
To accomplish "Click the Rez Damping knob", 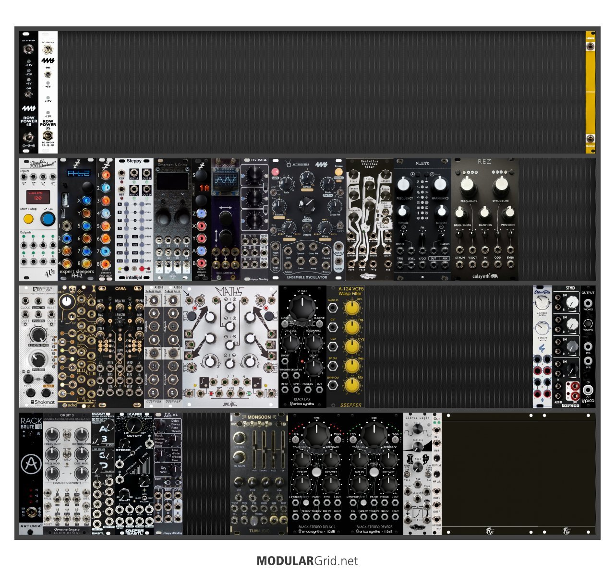I will click(x=484, y=213).
